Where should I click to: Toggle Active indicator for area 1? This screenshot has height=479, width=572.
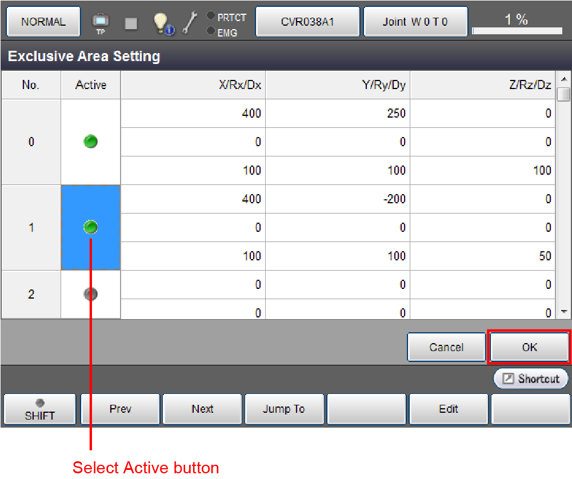click(x=90, y=227)
